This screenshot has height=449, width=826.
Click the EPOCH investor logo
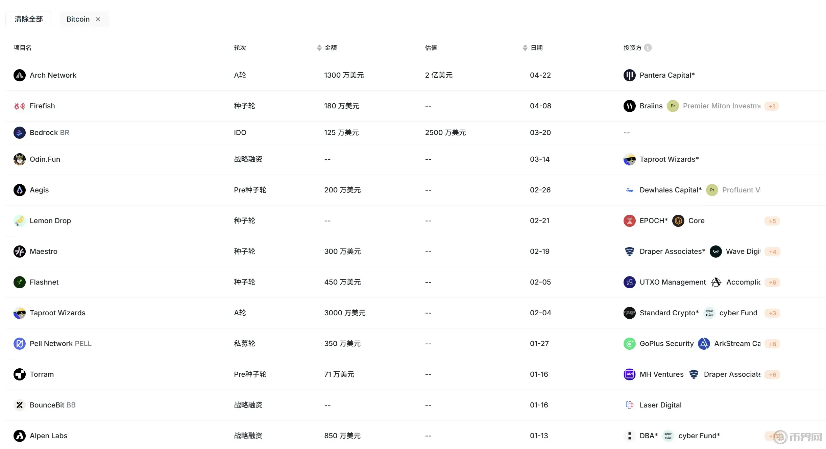[x=630, y=221]
